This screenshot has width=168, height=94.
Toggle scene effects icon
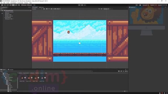51,9
